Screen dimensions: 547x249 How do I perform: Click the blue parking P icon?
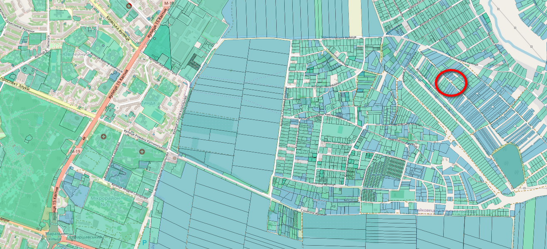pos(144,243)
